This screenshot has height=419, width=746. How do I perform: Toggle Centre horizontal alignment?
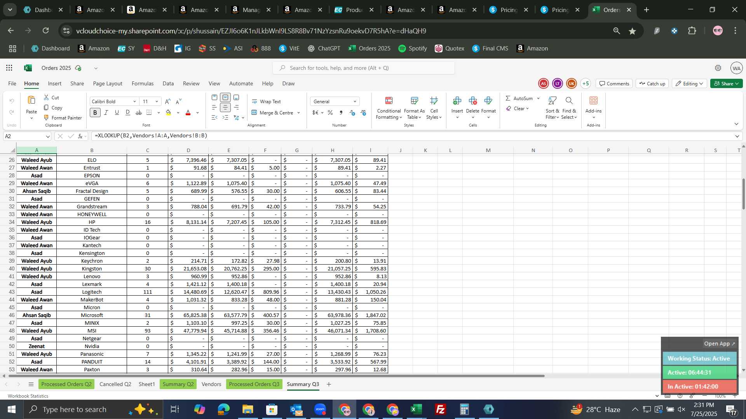coord(225,107)
